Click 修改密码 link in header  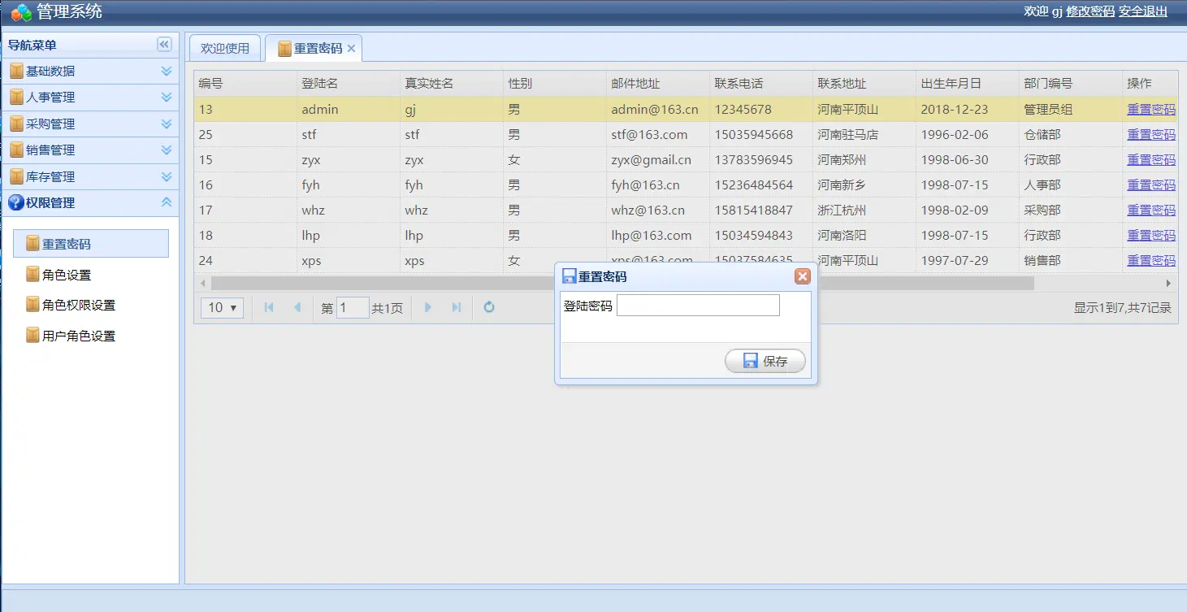click(1090, 11)
